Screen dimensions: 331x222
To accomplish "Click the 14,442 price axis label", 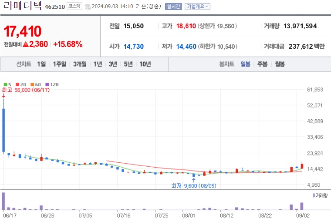I will 315,169.
